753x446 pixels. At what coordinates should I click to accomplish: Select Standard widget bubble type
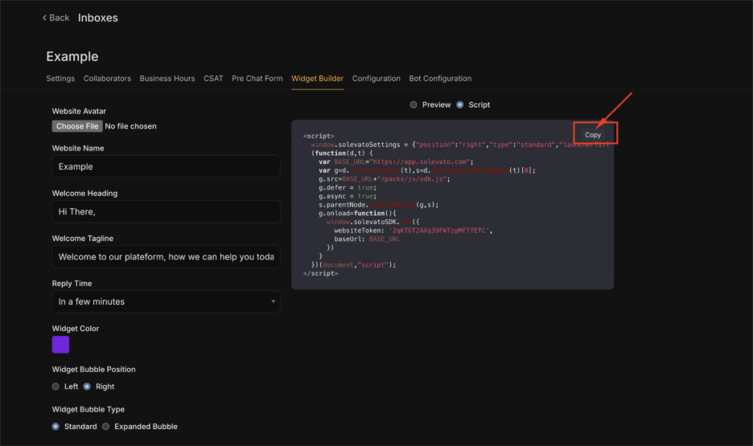click(x=56, y=427)
